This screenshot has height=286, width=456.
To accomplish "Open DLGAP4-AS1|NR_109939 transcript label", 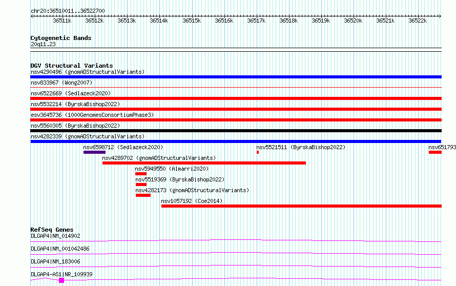I will point(61,274).
